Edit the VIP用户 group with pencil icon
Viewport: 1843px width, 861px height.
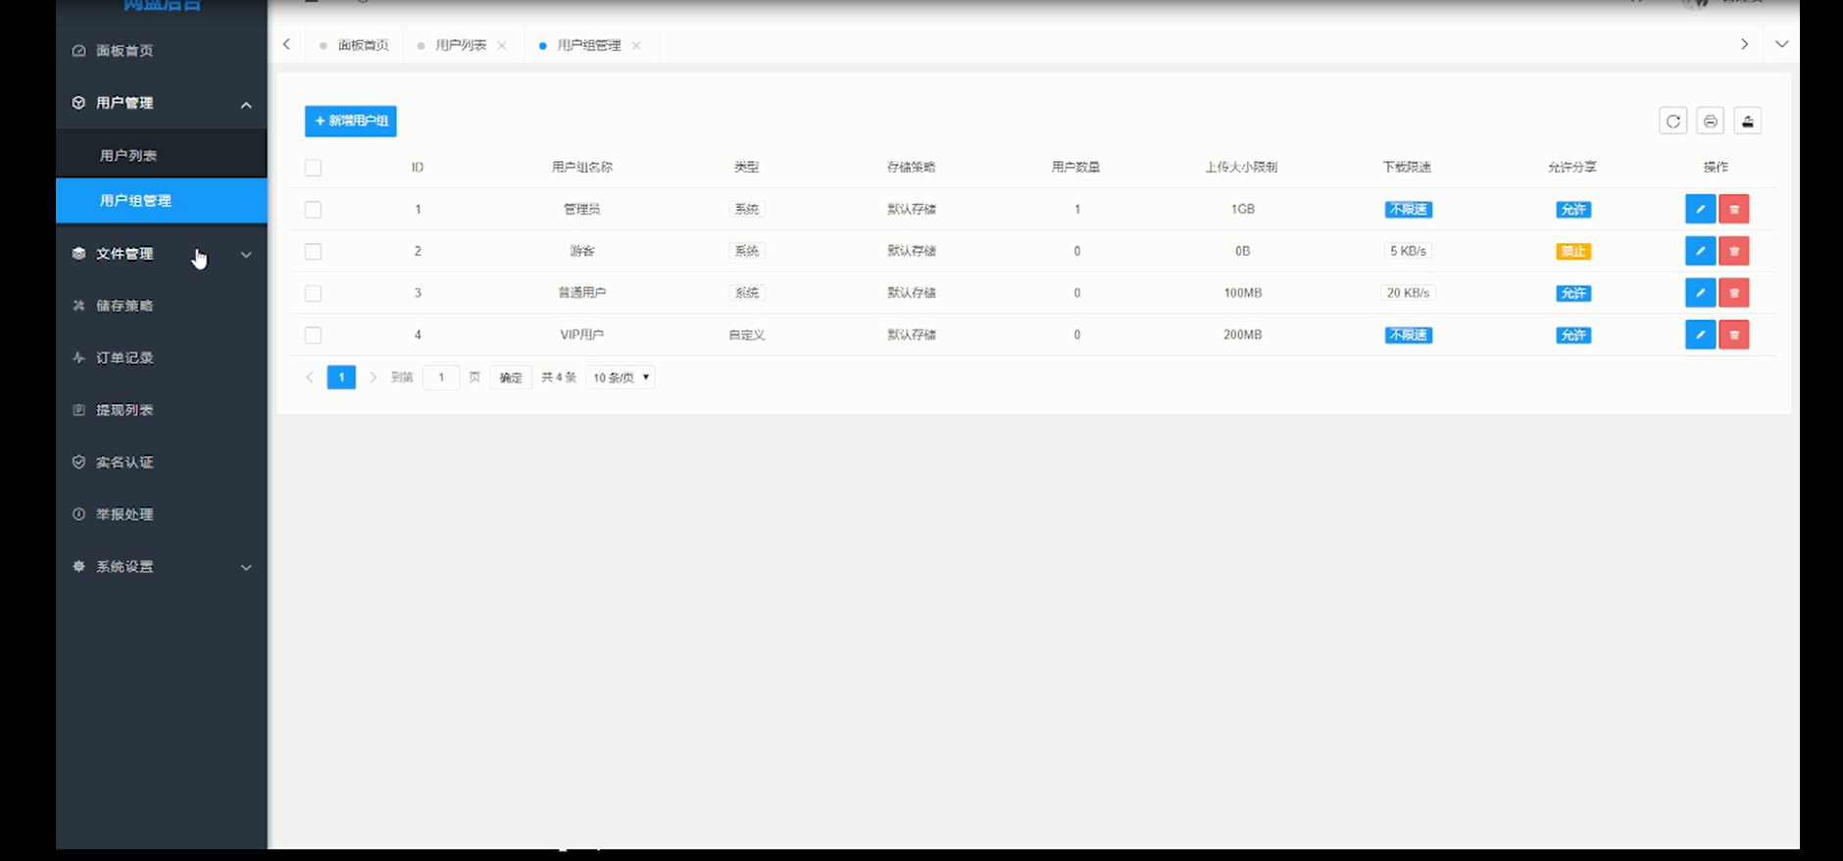pos(1699,335)
